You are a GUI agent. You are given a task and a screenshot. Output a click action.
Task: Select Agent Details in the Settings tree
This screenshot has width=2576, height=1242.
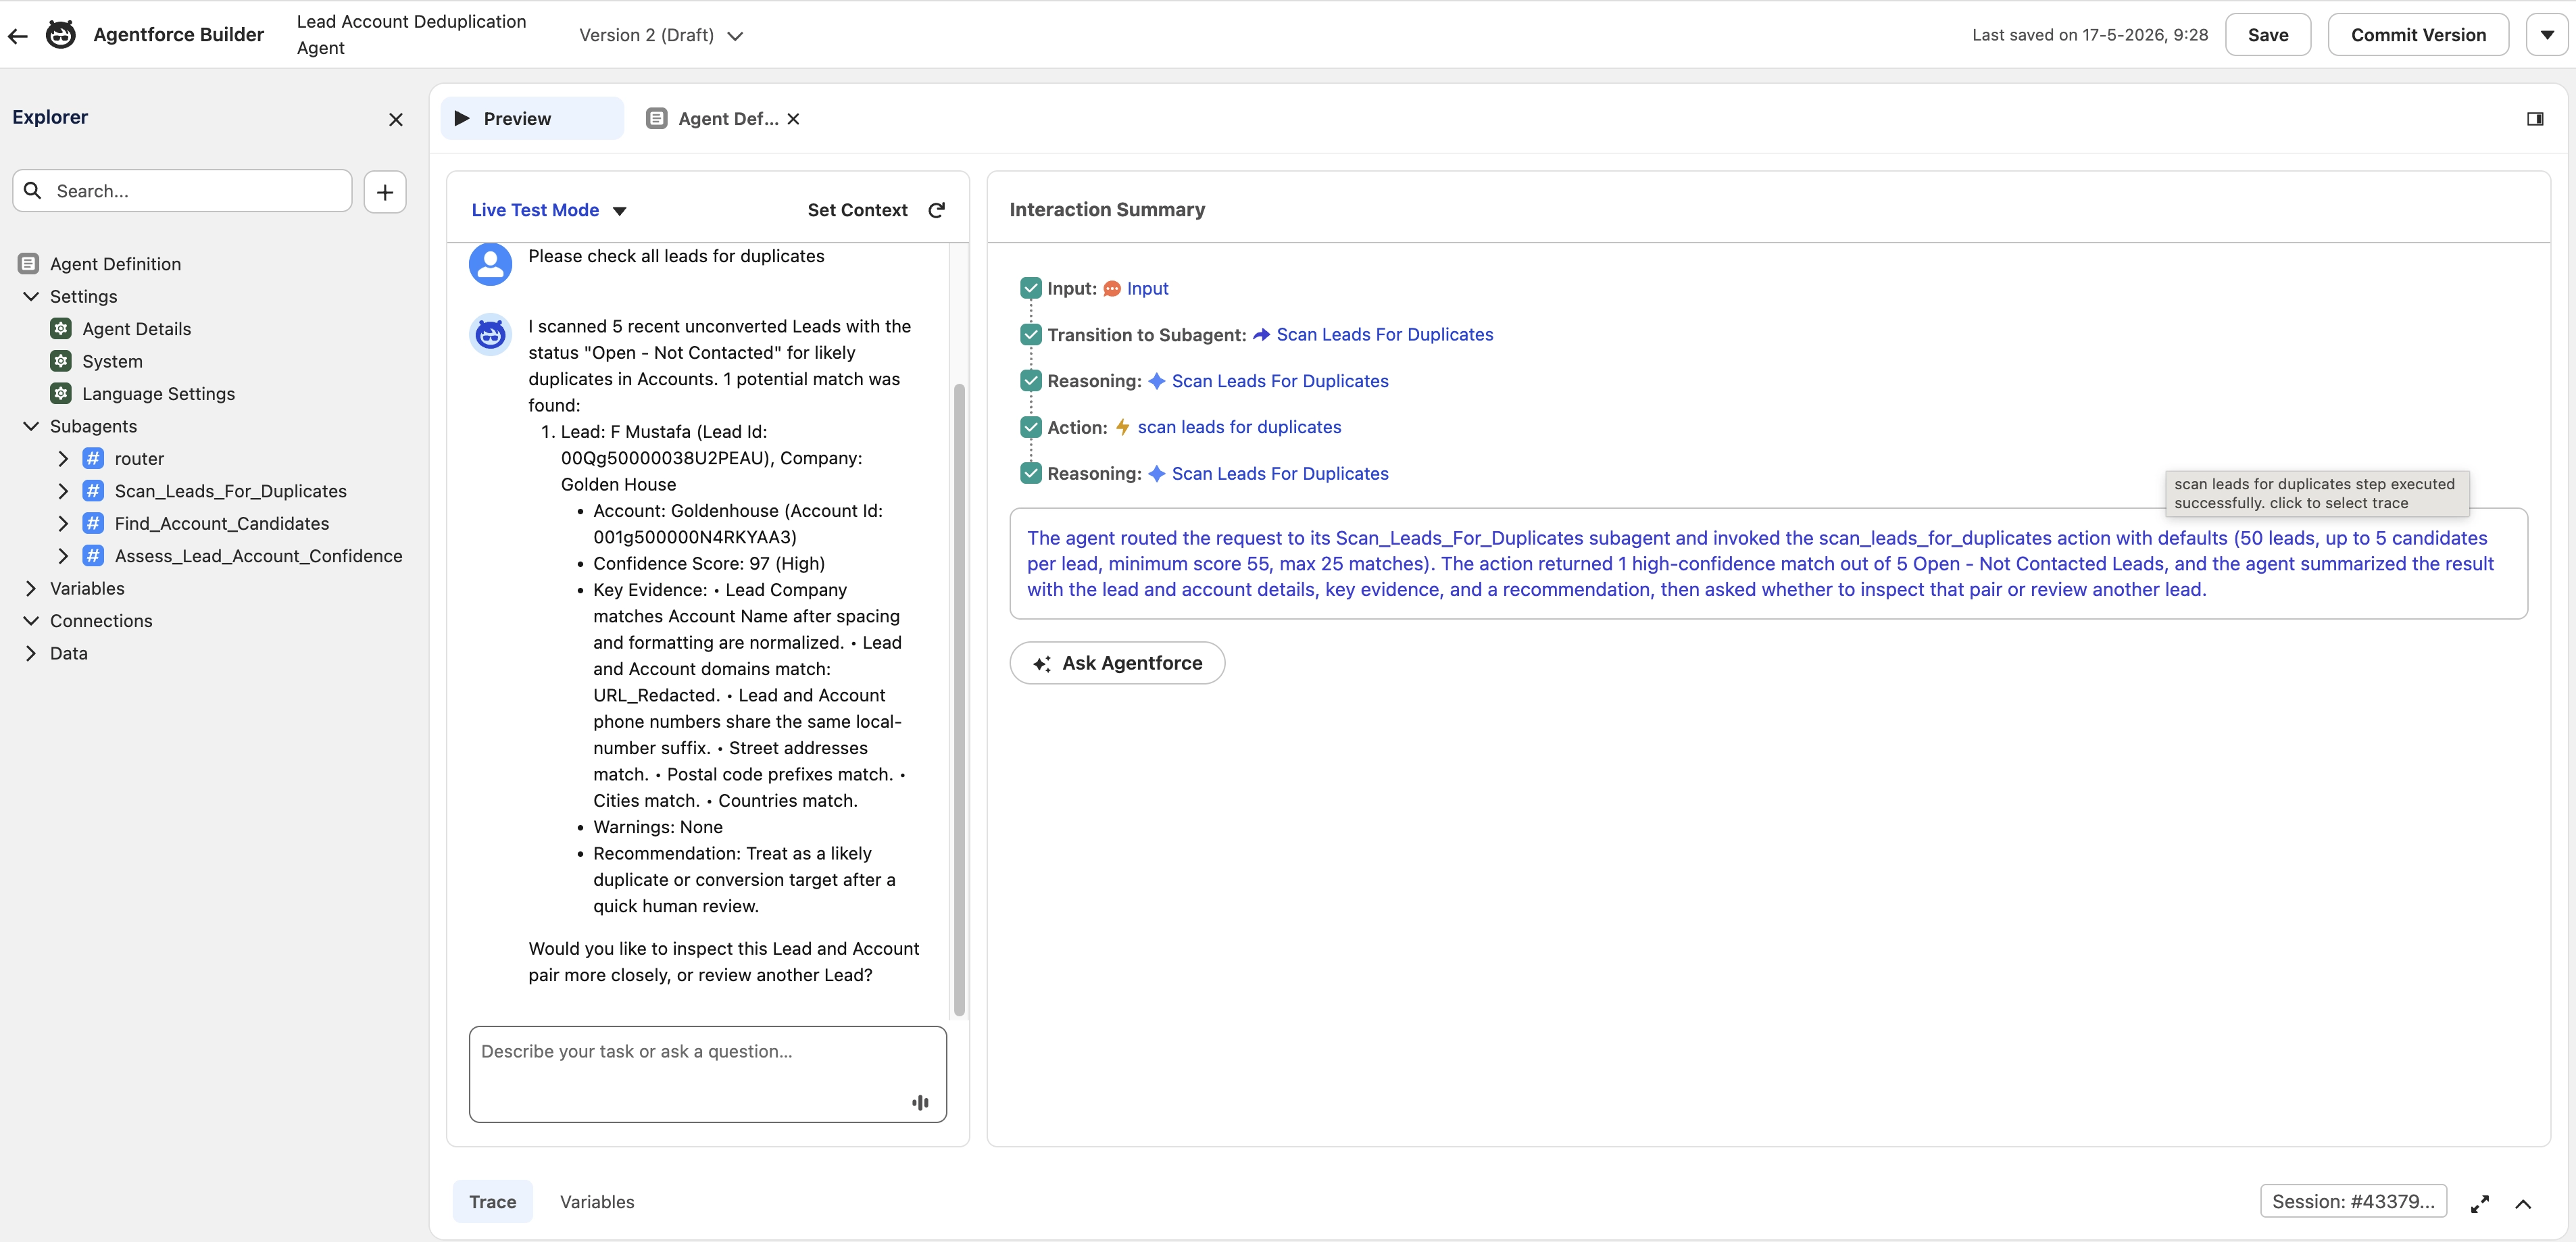click(136, 329)
